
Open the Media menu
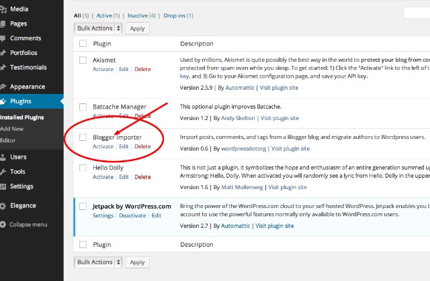(x=19, y=9)
